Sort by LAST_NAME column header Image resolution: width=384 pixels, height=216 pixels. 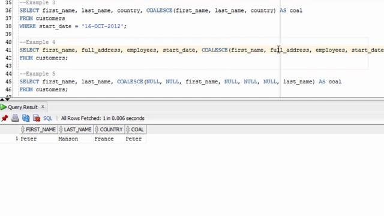76,130
